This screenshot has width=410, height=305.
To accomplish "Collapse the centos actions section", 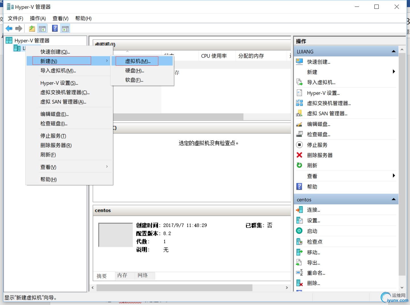I will pyautogui.click(x=393, y=199).
